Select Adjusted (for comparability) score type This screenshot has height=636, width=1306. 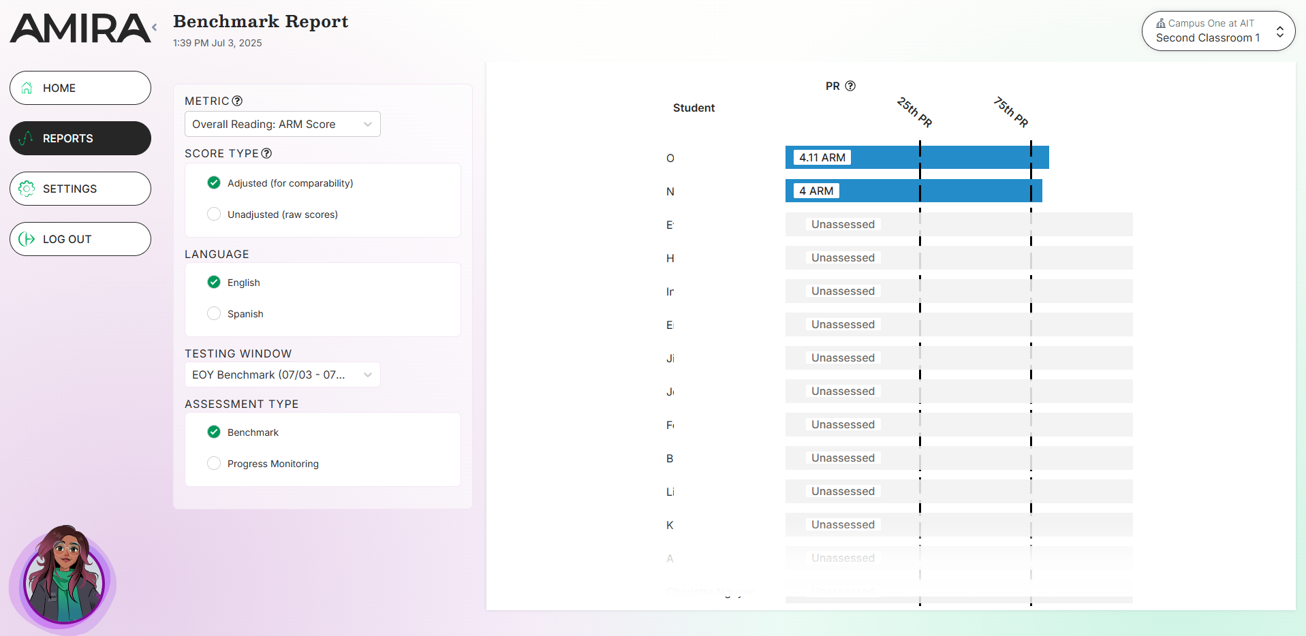280,183
